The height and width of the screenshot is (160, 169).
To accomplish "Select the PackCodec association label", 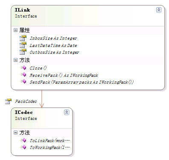I will 26,102.
